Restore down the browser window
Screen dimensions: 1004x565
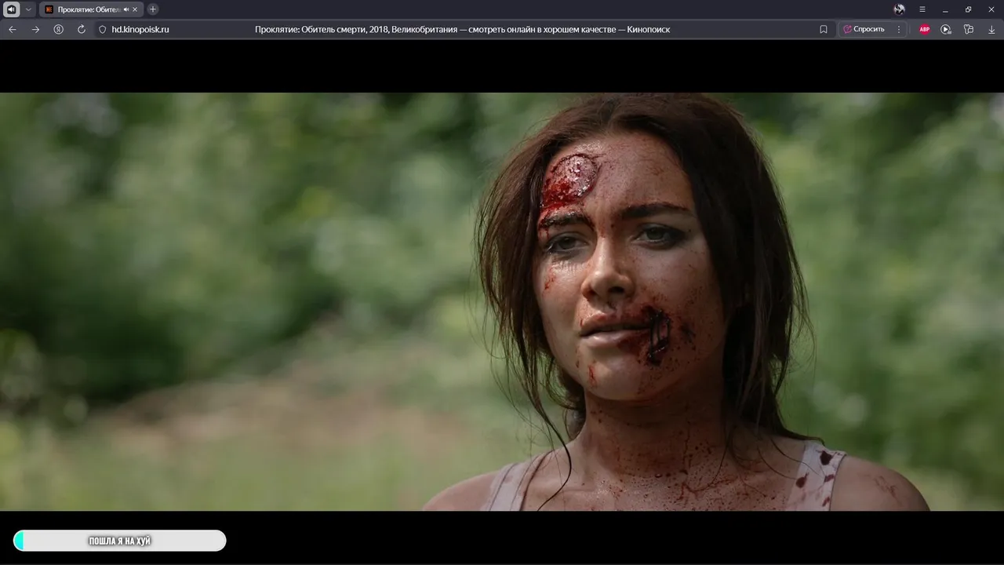tap(969, 9)
